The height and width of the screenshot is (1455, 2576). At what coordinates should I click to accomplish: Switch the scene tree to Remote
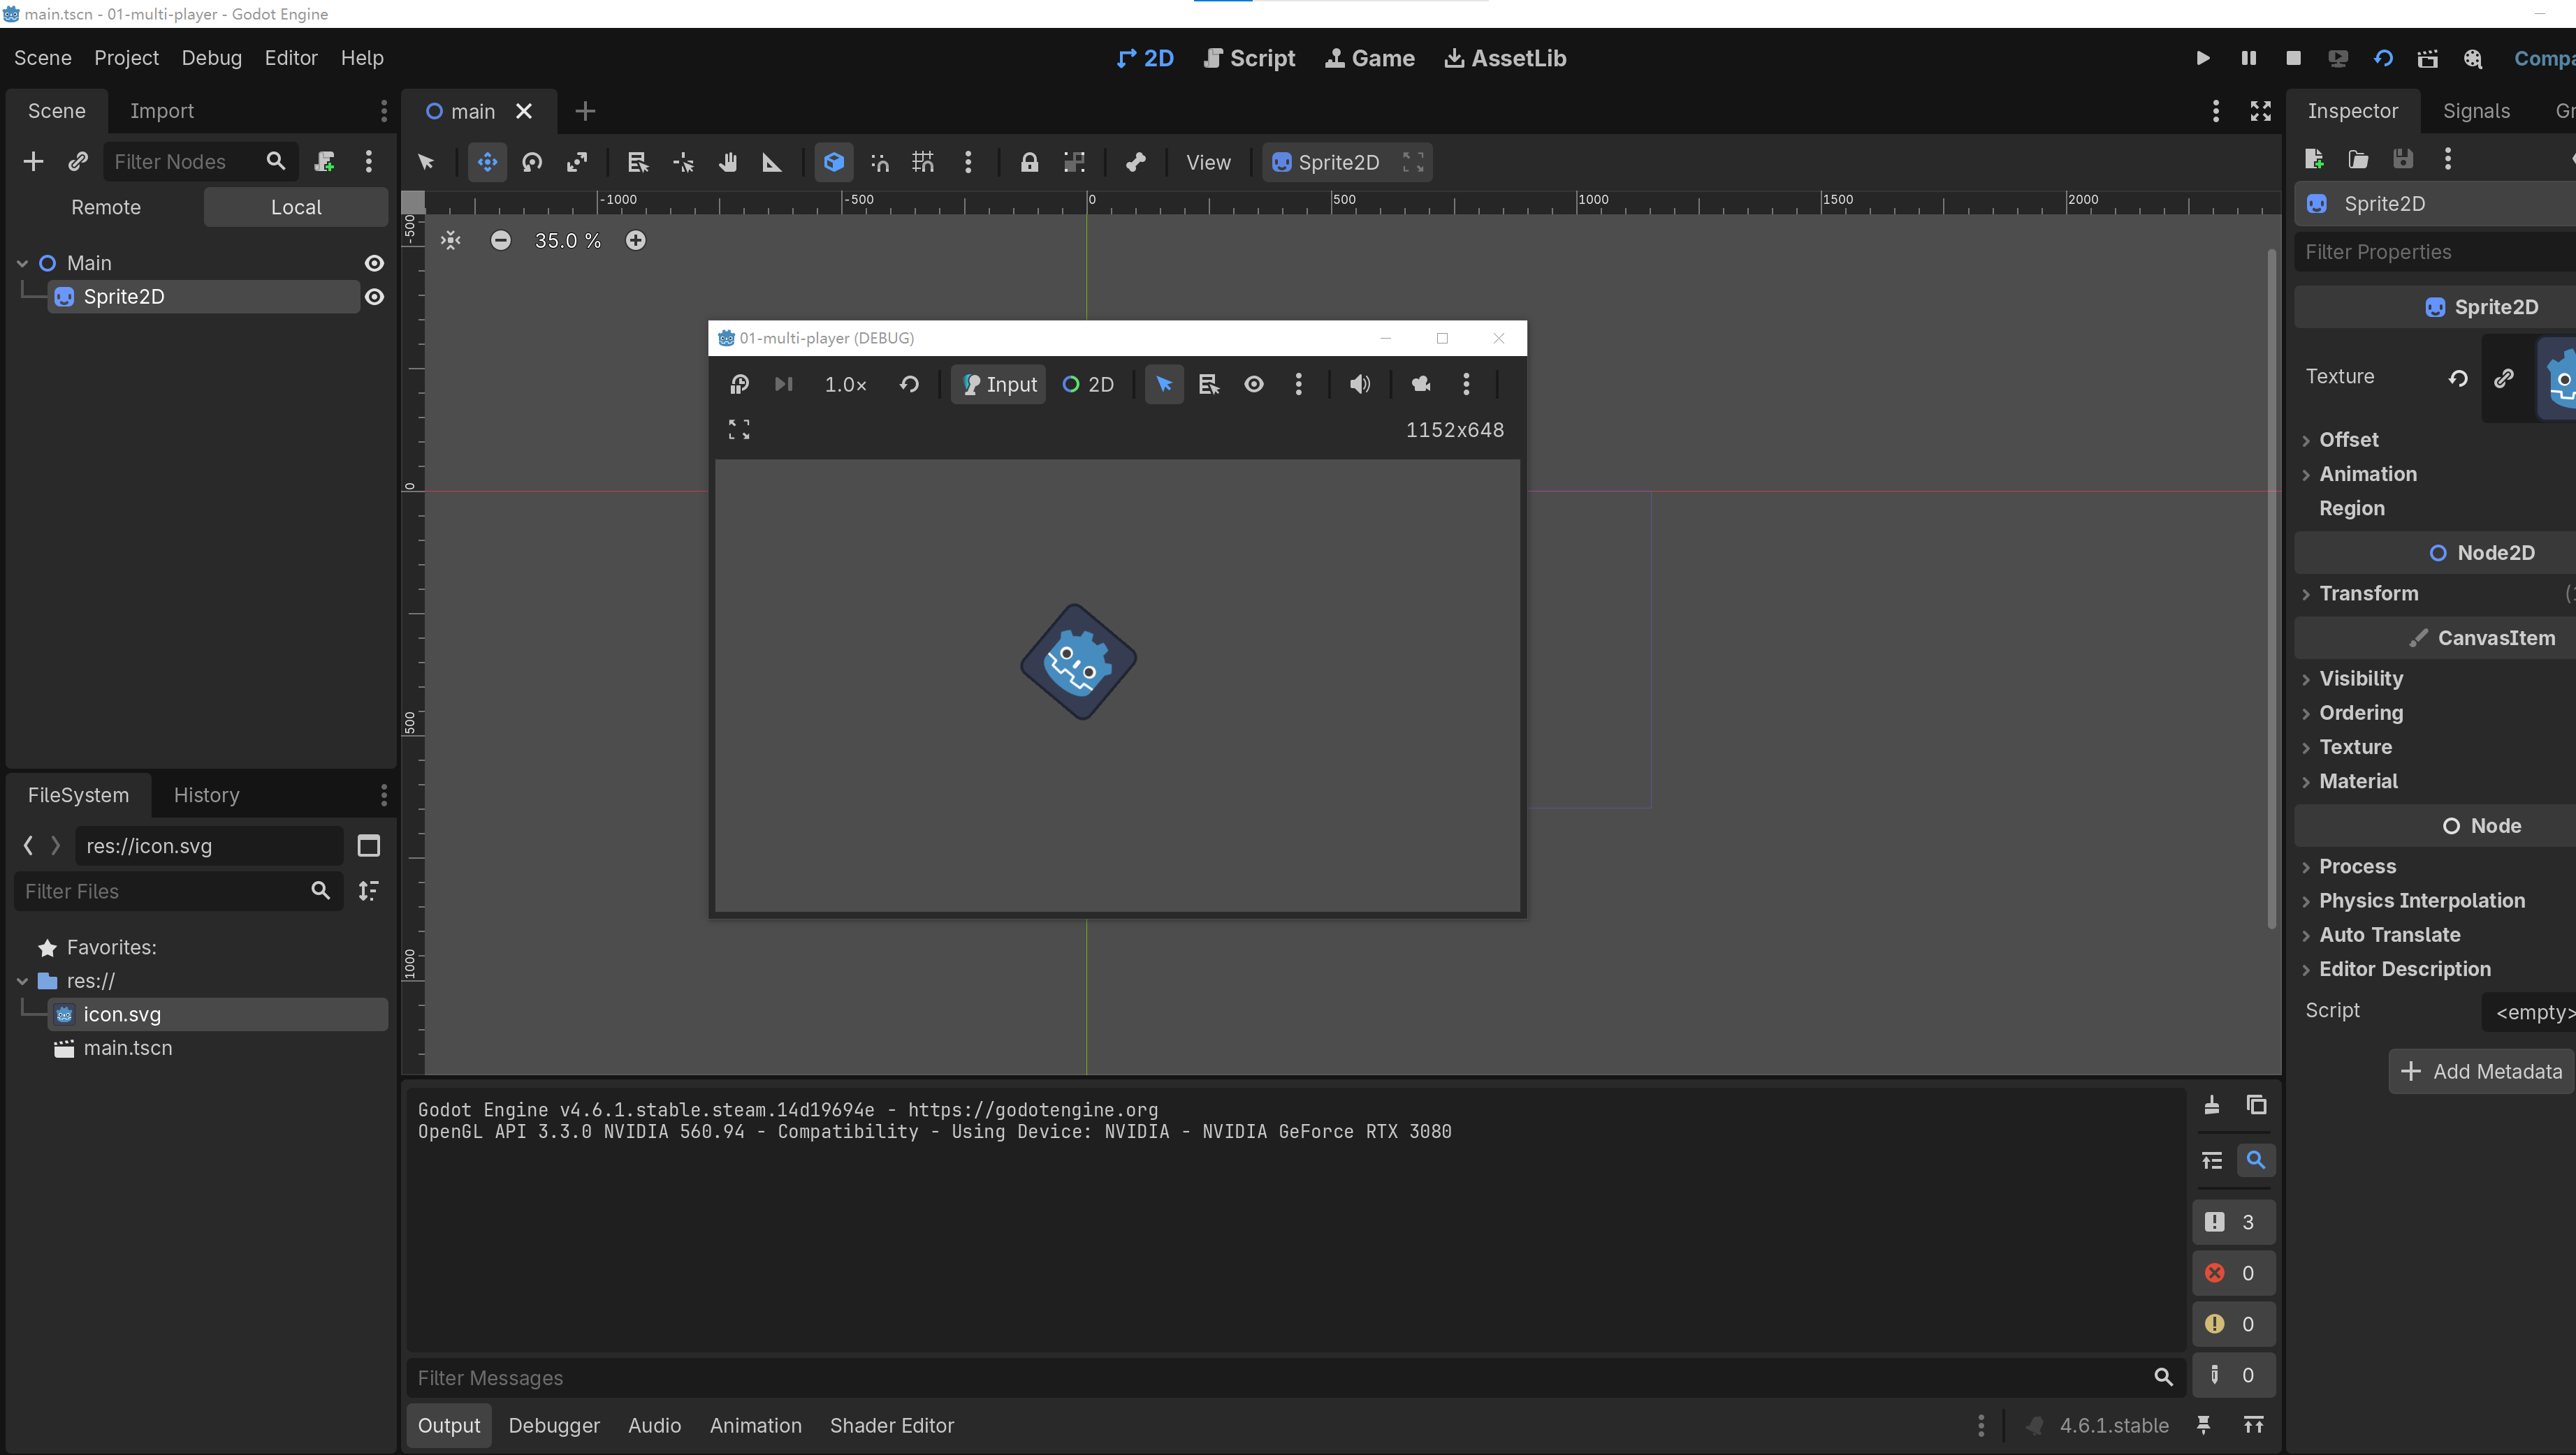click(106, 207)
